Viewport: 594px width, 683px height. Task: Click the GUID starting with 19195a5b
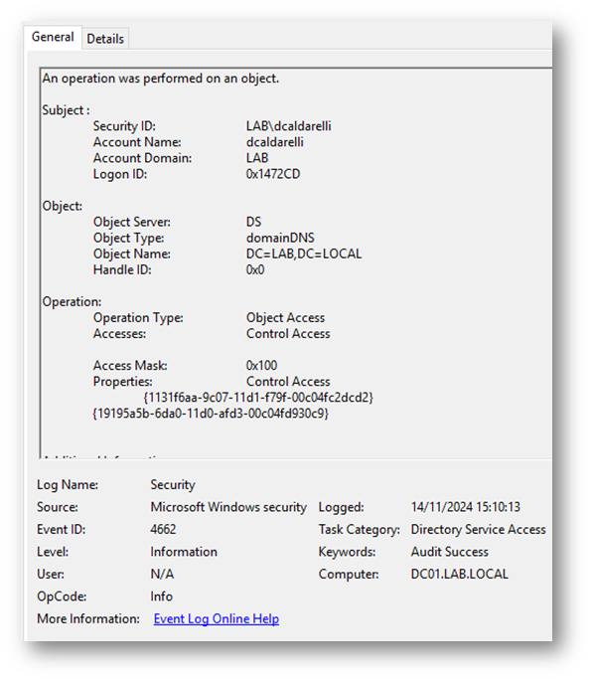pyautogui.click(x=211, y=413)
